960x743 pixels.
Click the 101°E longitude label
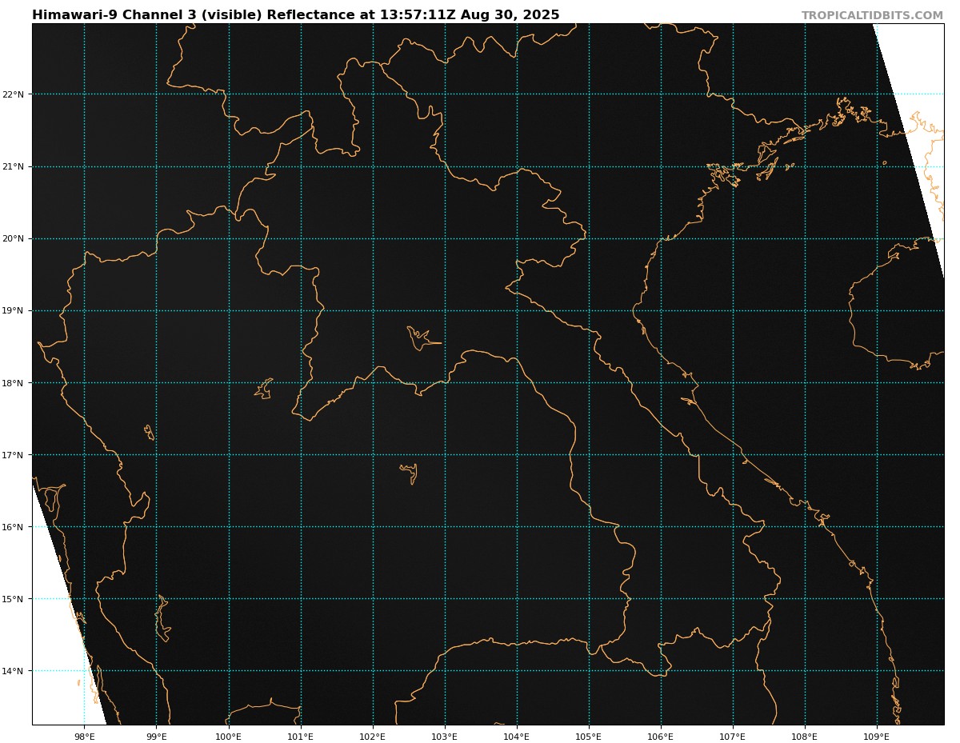300,736
